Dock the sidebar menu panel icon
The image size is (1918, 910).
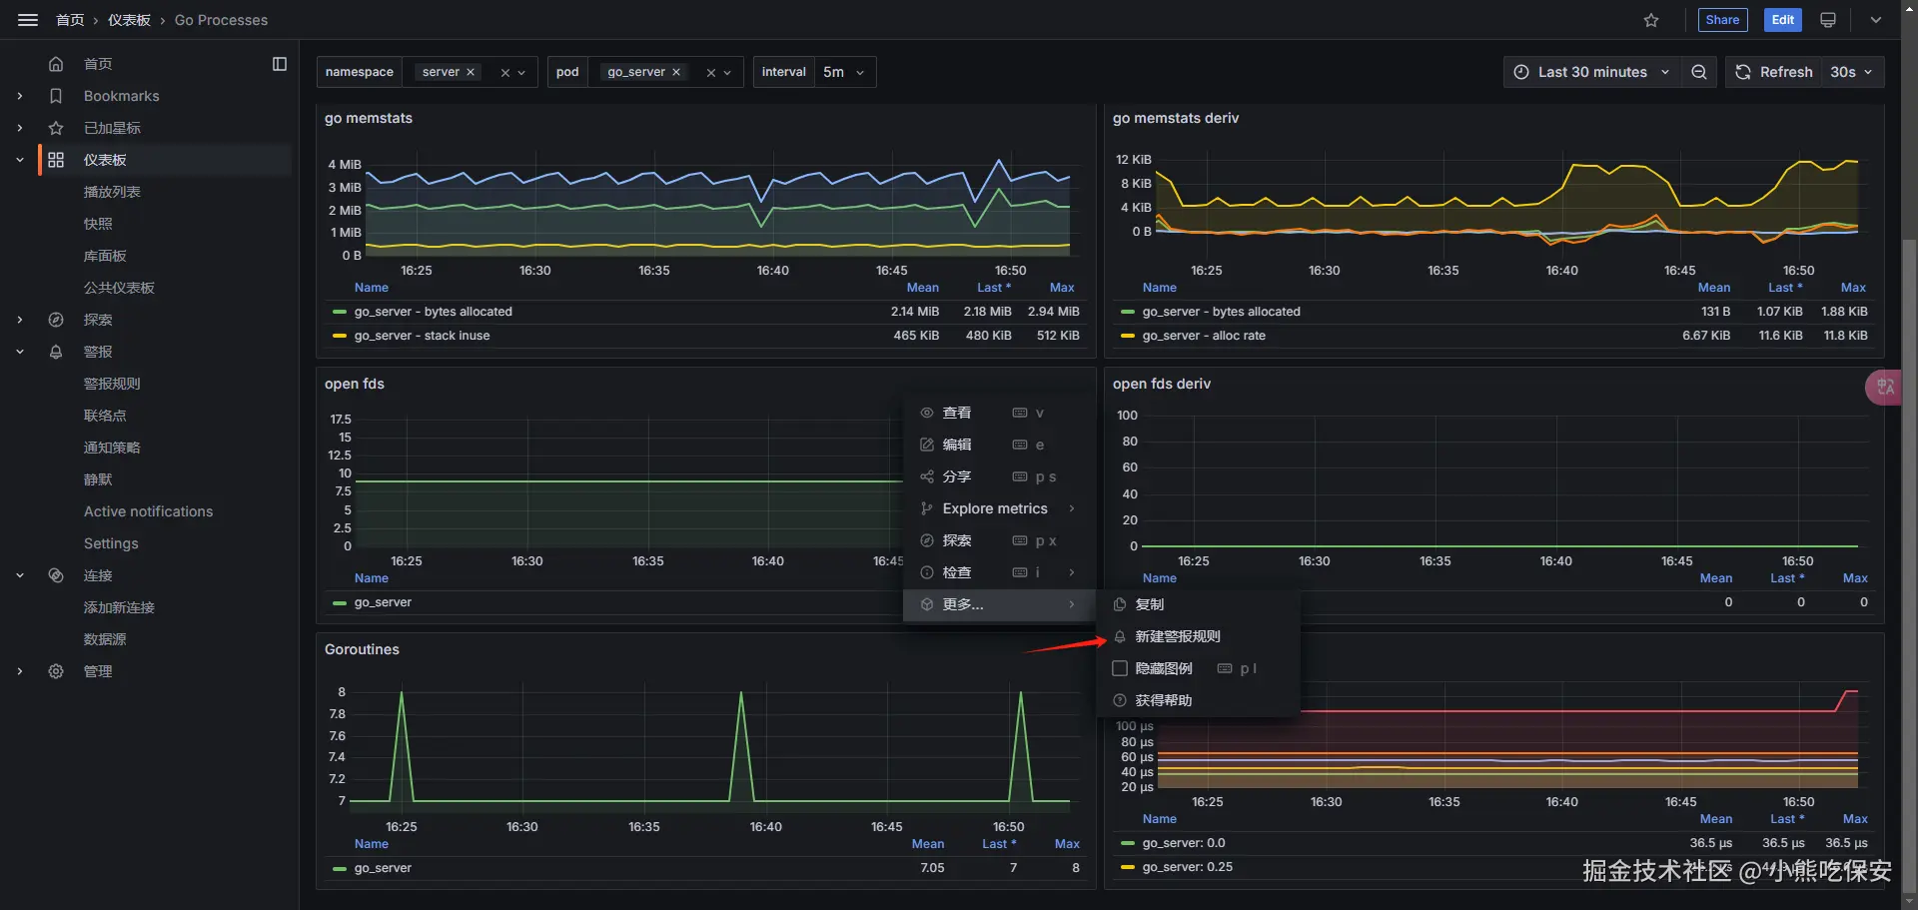click(x=280, y=64)
